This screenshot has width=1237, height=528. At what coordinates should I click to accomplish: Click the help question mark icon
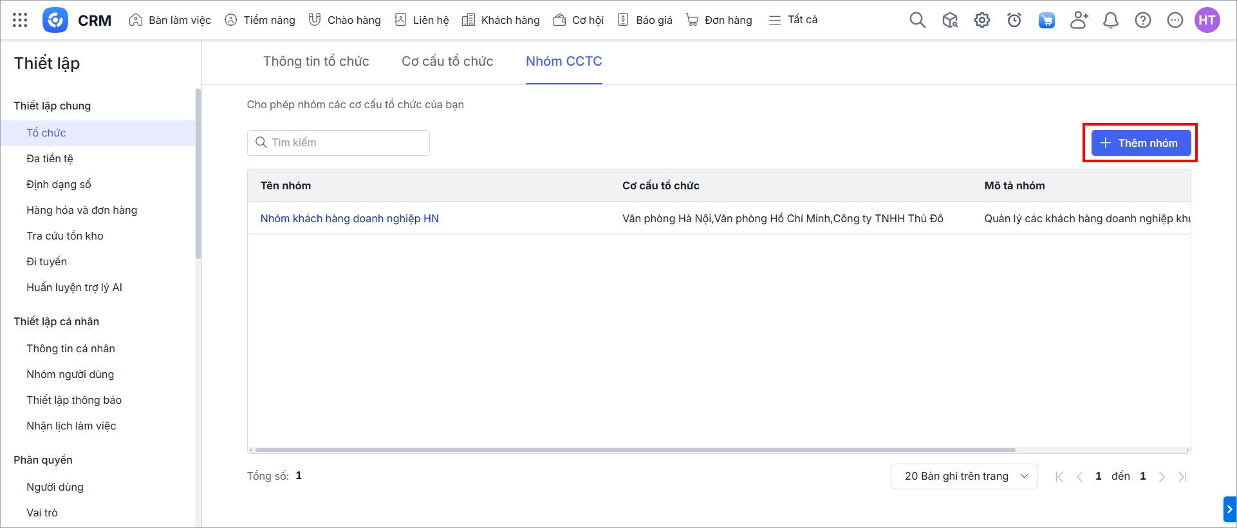pyautogui.click(x=1142, y=20)
